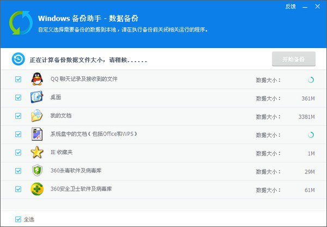
Task: Click the 361M size value
Action: tap(308, 98)
